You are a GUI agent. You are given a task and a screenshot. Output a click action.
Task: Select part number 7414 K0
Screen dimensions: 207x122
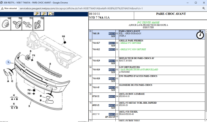click(x=96, y=70)
